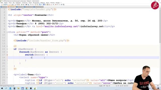Open the Опции menu
161x90 pixels.
pos(30,3)
